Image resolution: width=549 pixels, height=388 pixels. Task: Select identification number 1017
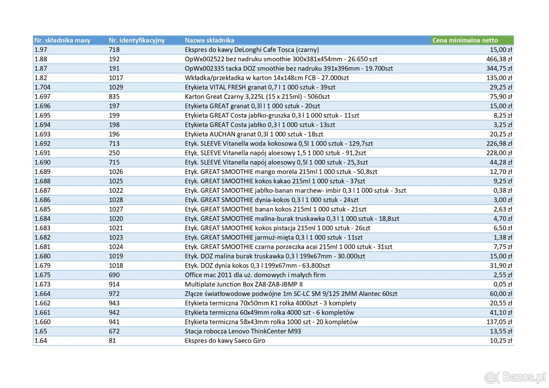point(116,78)
